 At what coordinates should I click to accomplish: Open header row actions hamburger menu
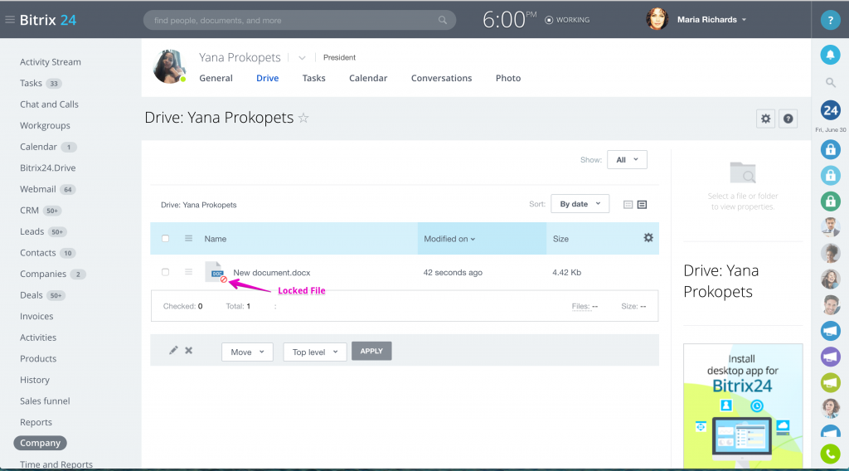[x=188, y=238]
